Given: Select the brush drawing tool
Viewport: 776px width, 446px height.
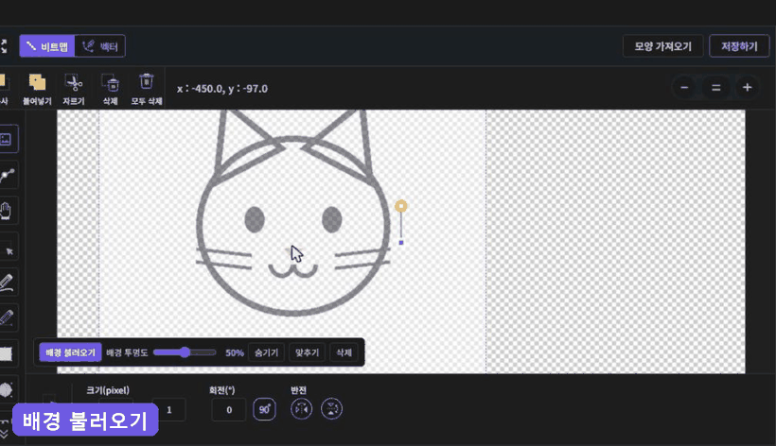Looking at the screenshot, I should pos(7,282).
